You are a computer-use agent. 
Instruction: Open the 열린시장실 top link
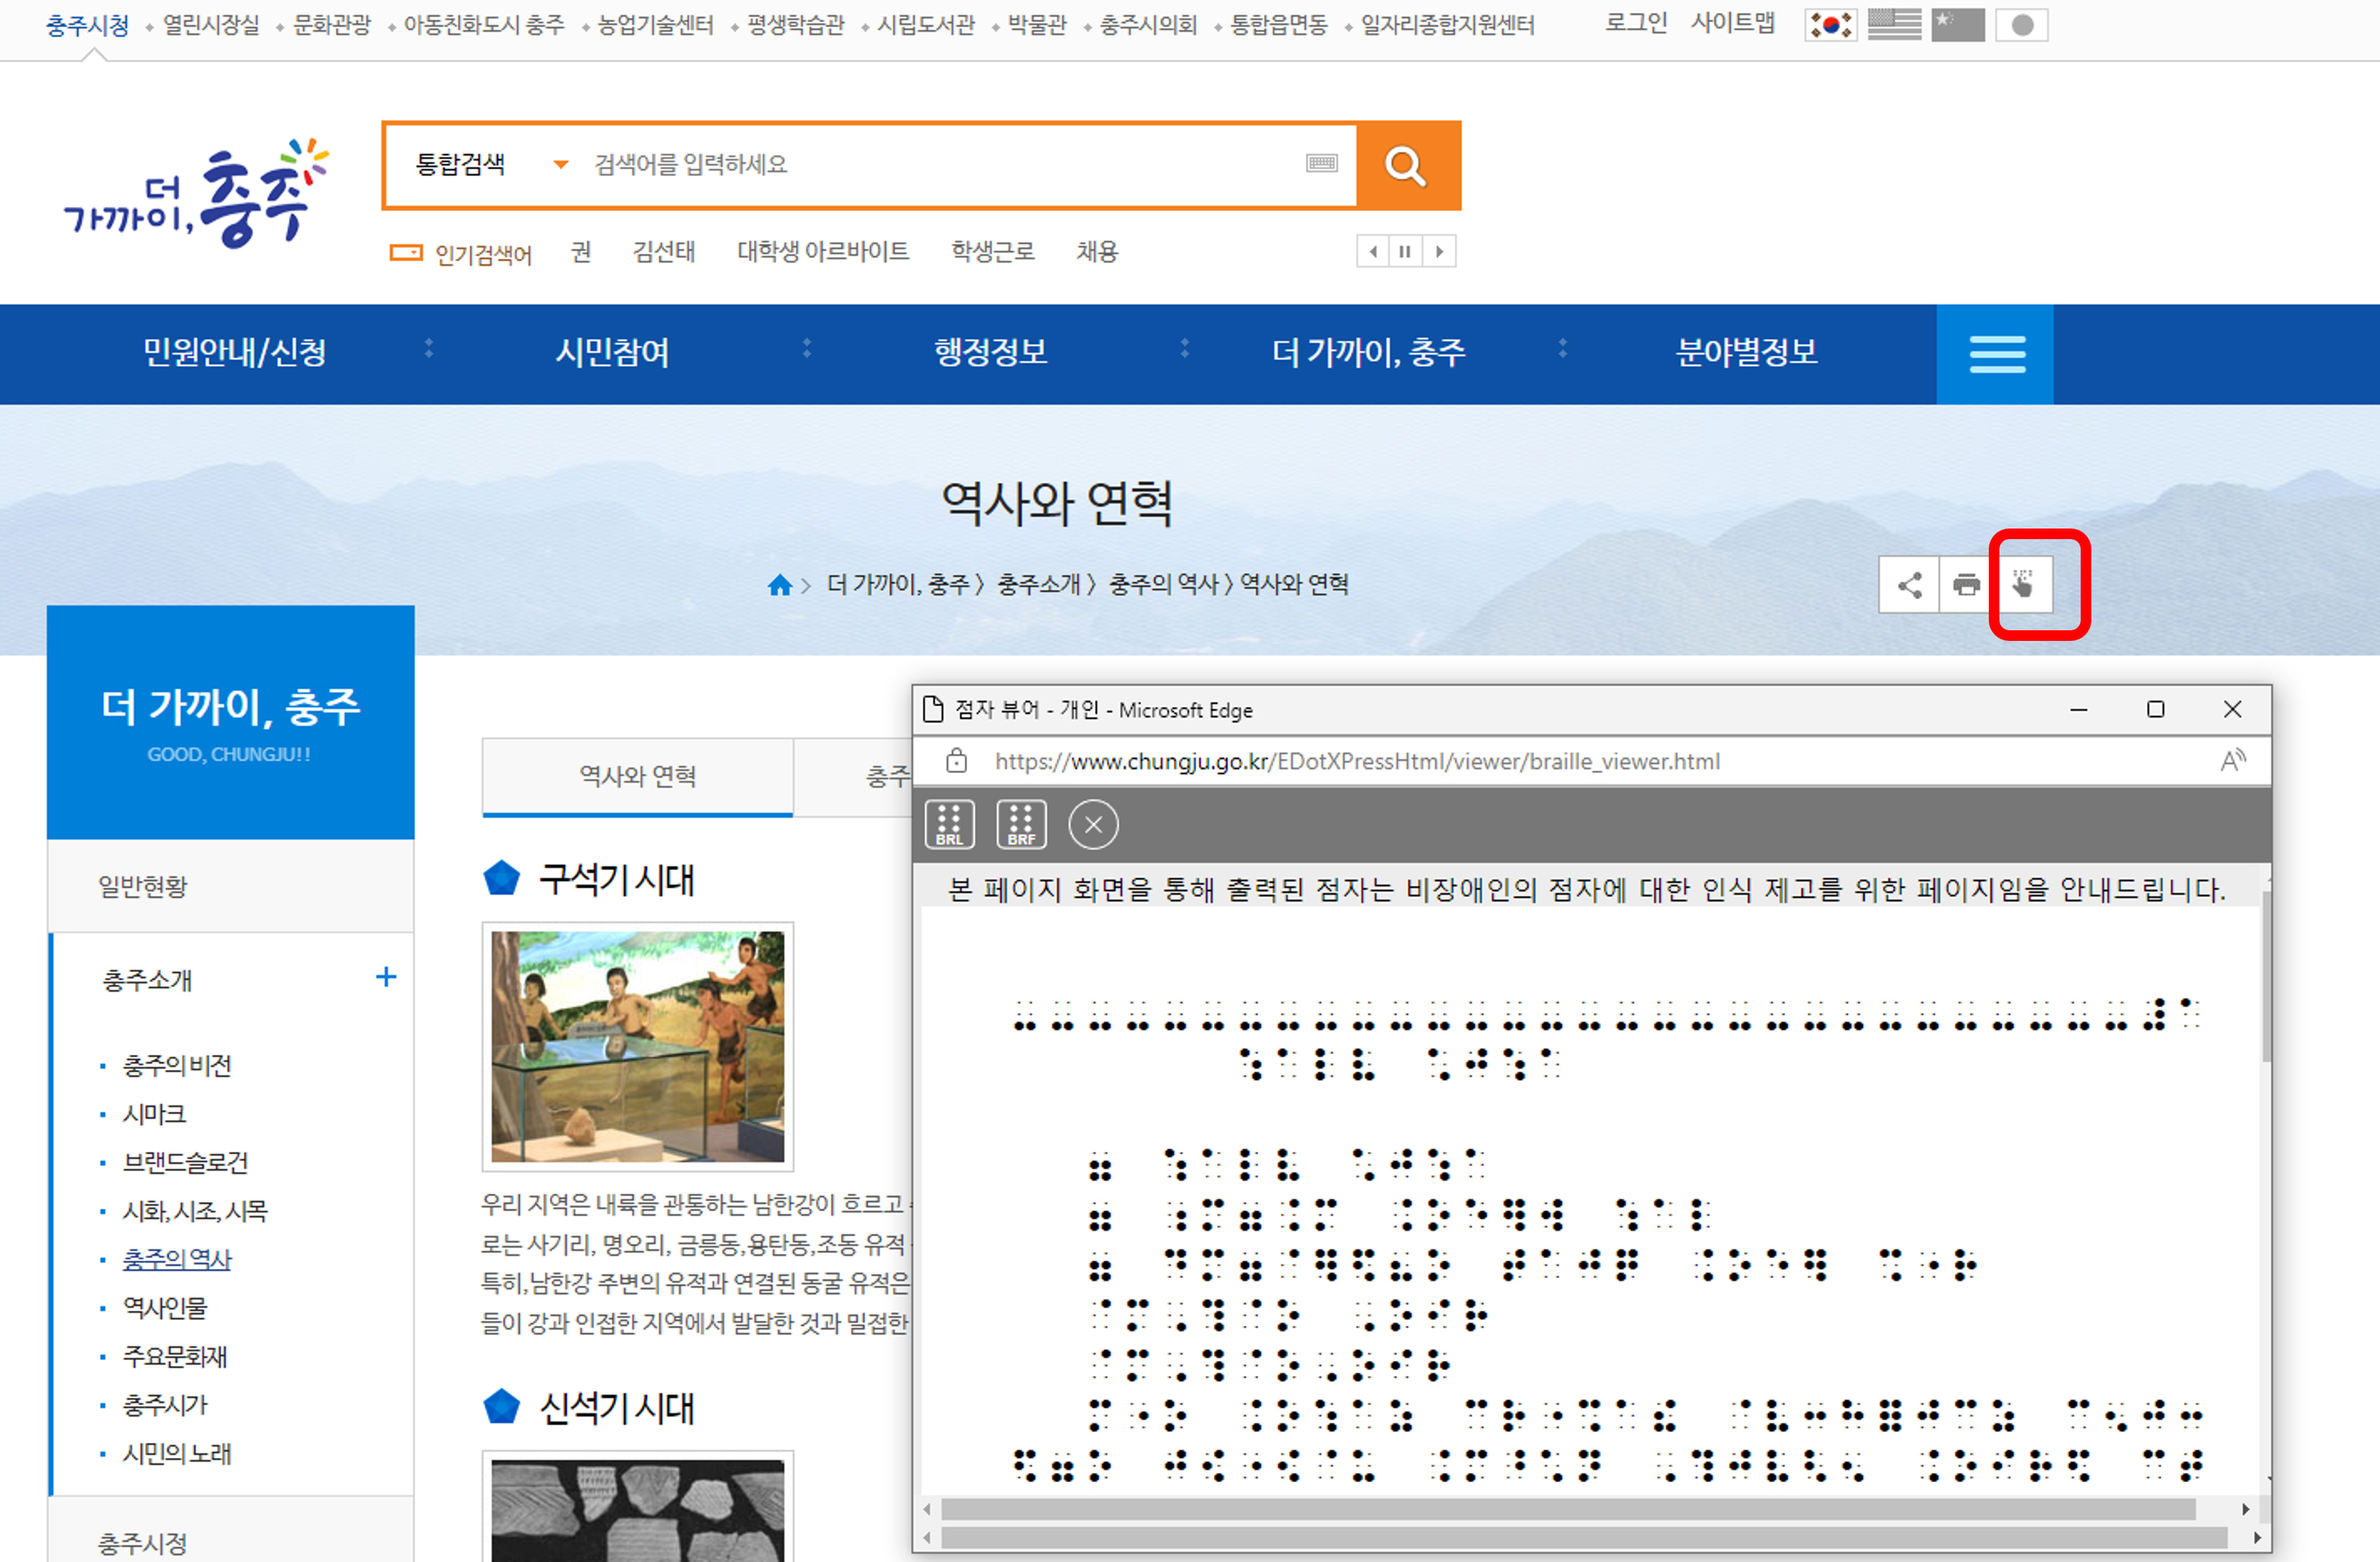point(211,25)
